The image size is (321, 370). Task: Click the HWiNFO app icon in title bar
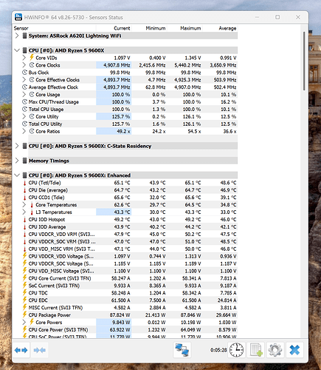[x=18, y=17]
